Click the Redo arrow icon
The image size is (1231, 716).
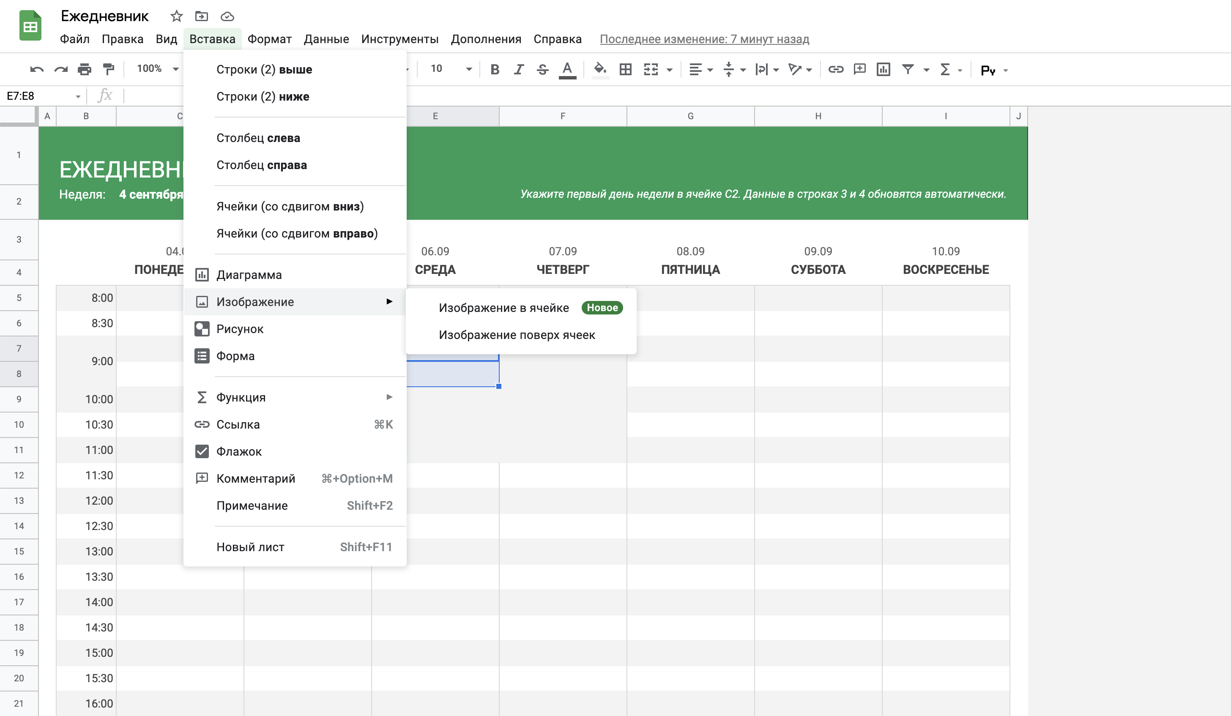pyautogui.click(x=60, y=69)
